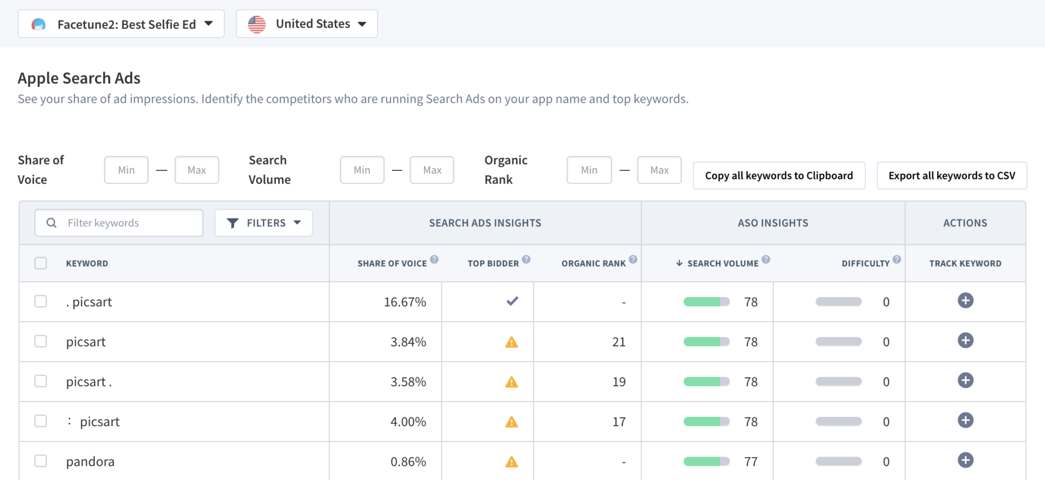This screenshot has height=480, width=1045.
Task: Click the Search Volume sort arrow
Action: (x=679, y=263)
